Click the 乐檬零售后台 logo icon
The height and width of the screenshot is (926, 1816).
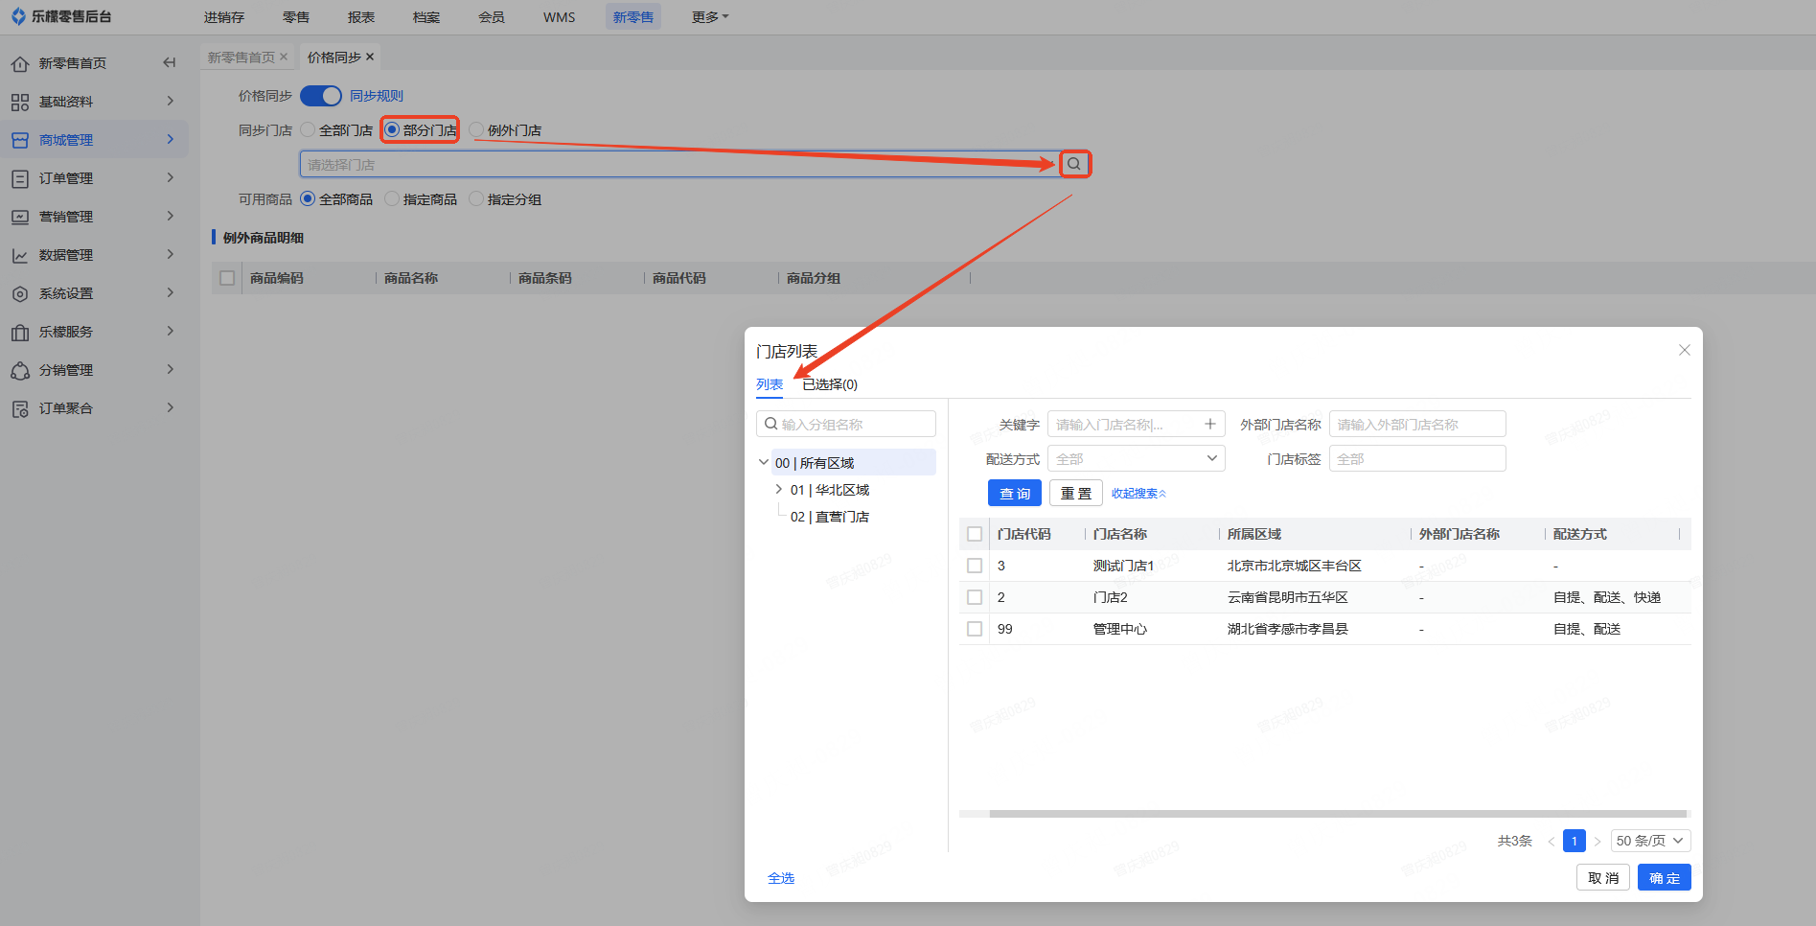pos(18,16)
